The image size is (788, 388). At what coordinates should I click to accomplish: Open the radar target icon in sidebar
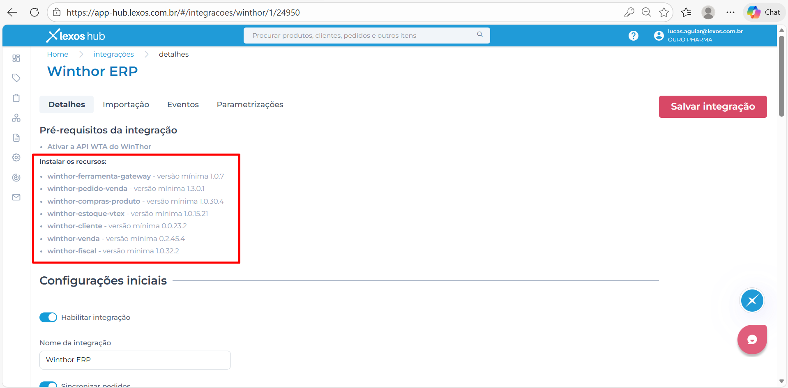[x=16, y=177]
